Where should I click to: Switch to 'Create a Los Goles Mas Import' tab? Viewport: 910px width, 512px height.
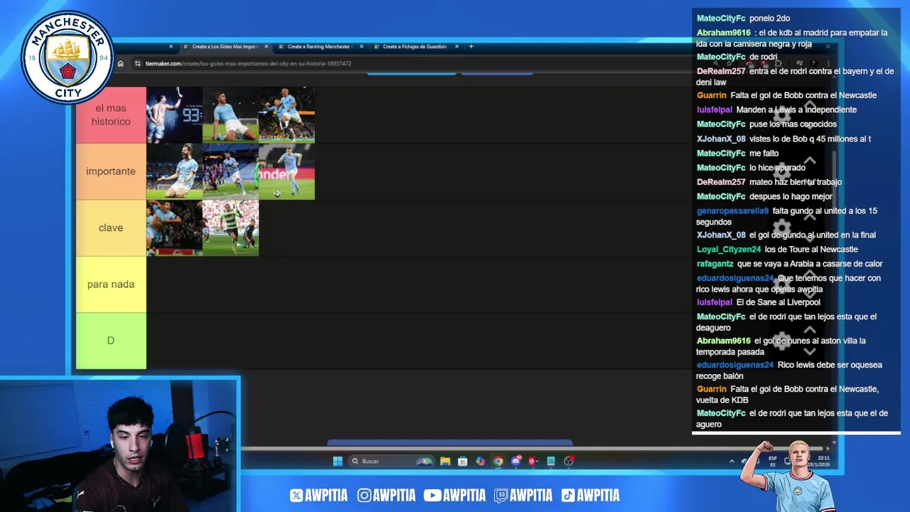pos(225,46)
